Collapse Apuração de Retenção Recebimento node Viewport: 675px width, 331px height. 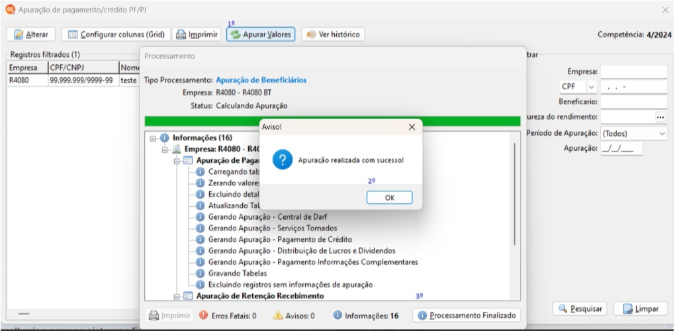coord(177,296)
